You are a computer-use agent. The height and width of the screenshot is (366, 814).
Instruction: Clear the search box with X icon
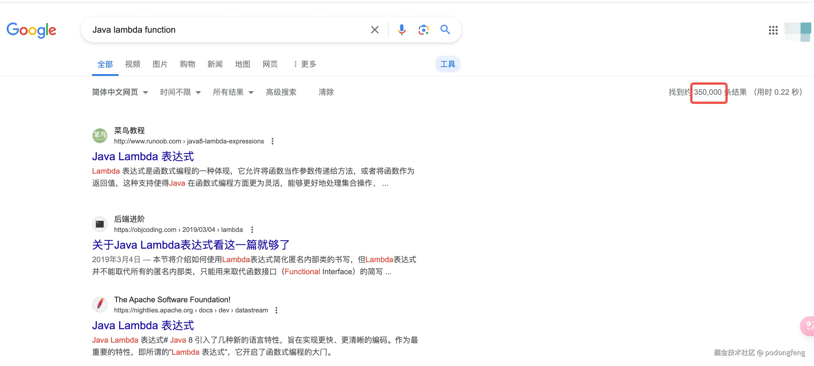(375, 30)
